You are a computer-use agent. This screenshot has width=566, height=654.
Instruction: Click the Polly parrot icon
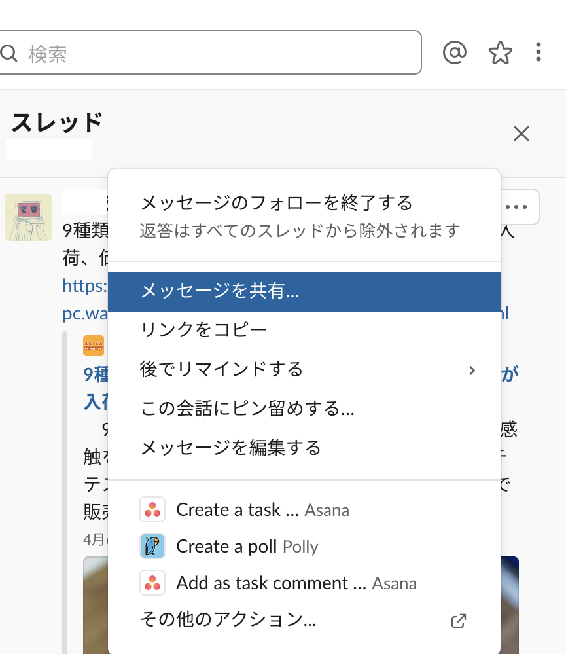click(152, 546)
